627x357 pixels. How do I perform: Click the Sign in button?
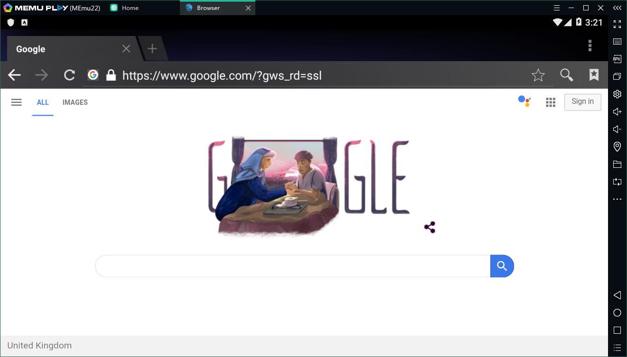tap(582, 102)
